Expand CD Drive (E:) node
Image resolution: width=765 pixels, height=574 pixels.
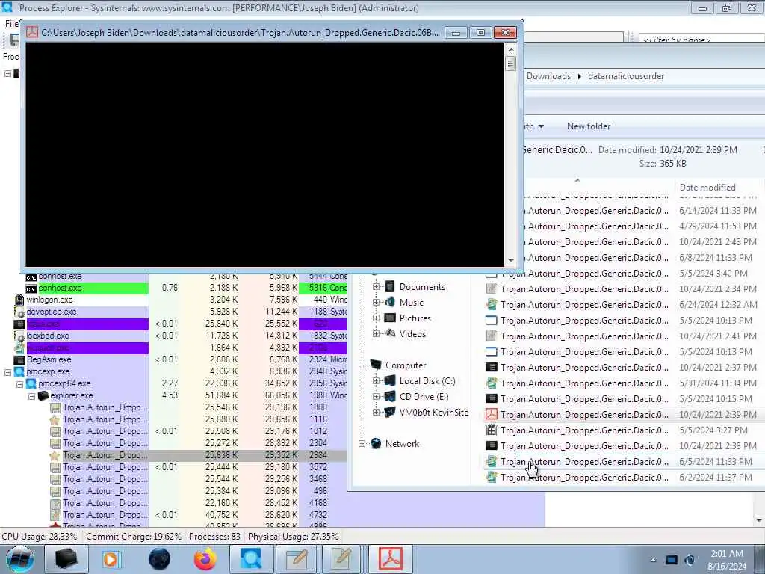(x=377, y=397)
